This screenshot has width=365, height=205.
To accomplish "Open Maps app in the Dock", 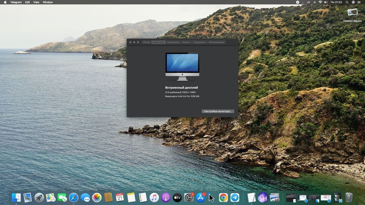I will [x=50, y=198].
